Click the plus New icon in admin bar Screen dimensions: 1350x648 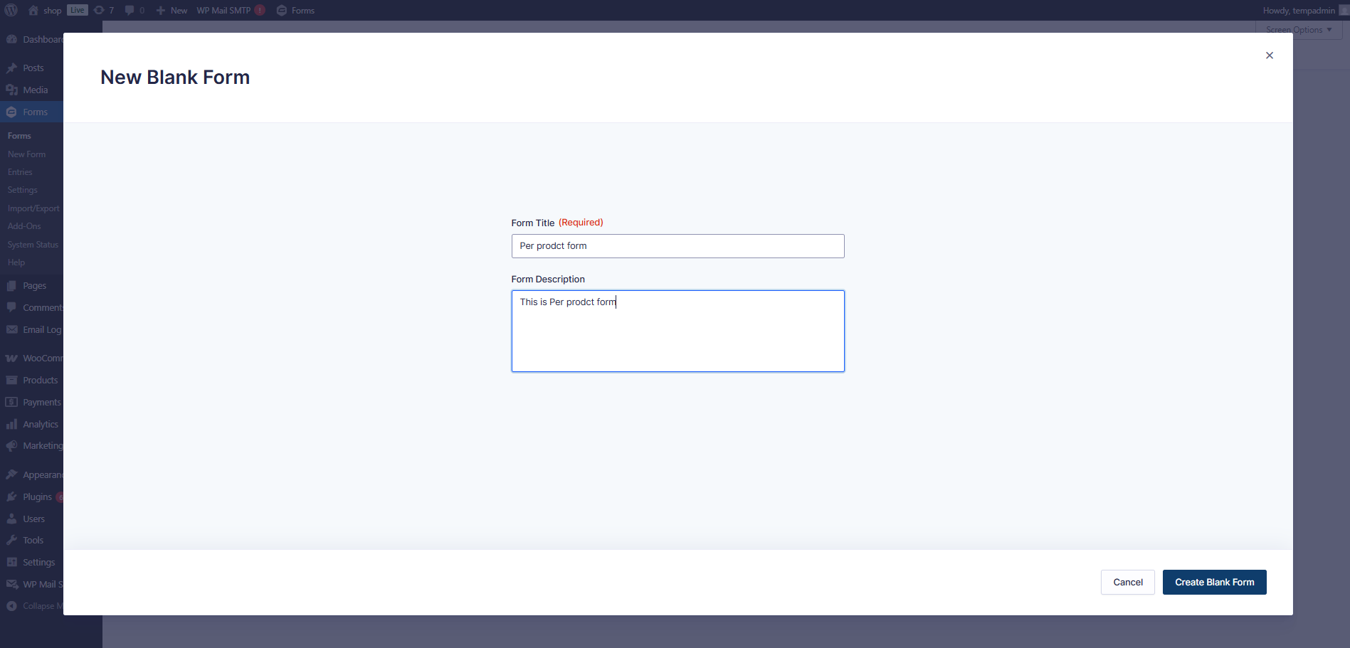[x=161, y=10]
